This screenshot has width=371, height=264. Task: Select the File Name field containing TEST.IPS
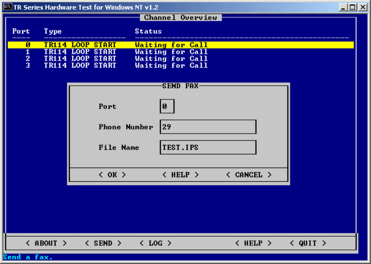point(208,147)
